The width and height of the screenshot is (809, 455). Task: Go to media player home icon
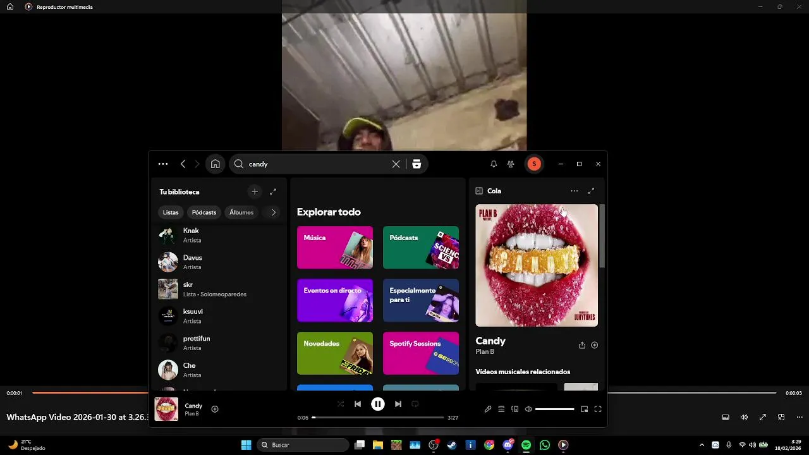(10, 7)
